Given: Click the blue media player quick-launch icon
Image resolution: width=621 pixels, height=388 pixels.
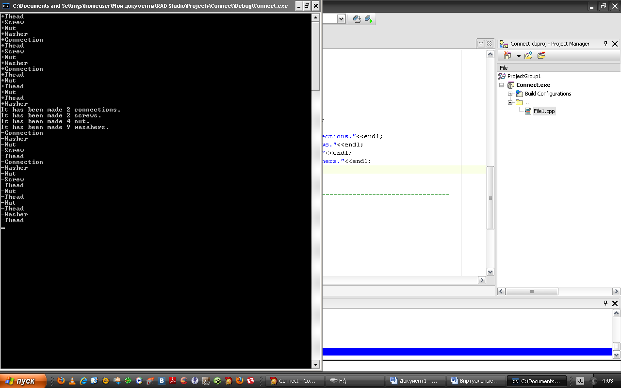Looking at the screenshot, I should click(x=139, y=381).
